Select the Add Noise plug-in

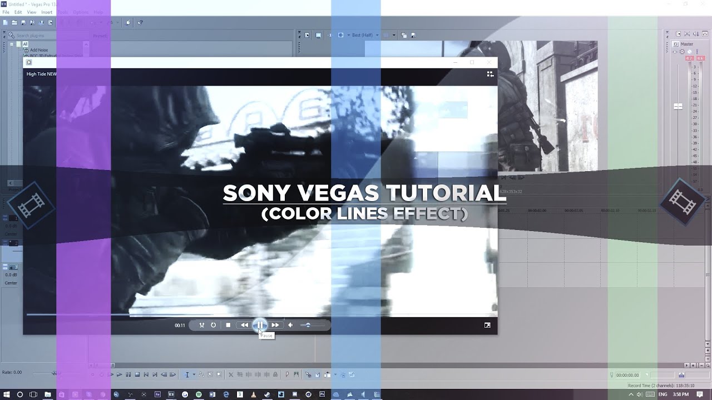pyautogui.click(x=39, y=50)
